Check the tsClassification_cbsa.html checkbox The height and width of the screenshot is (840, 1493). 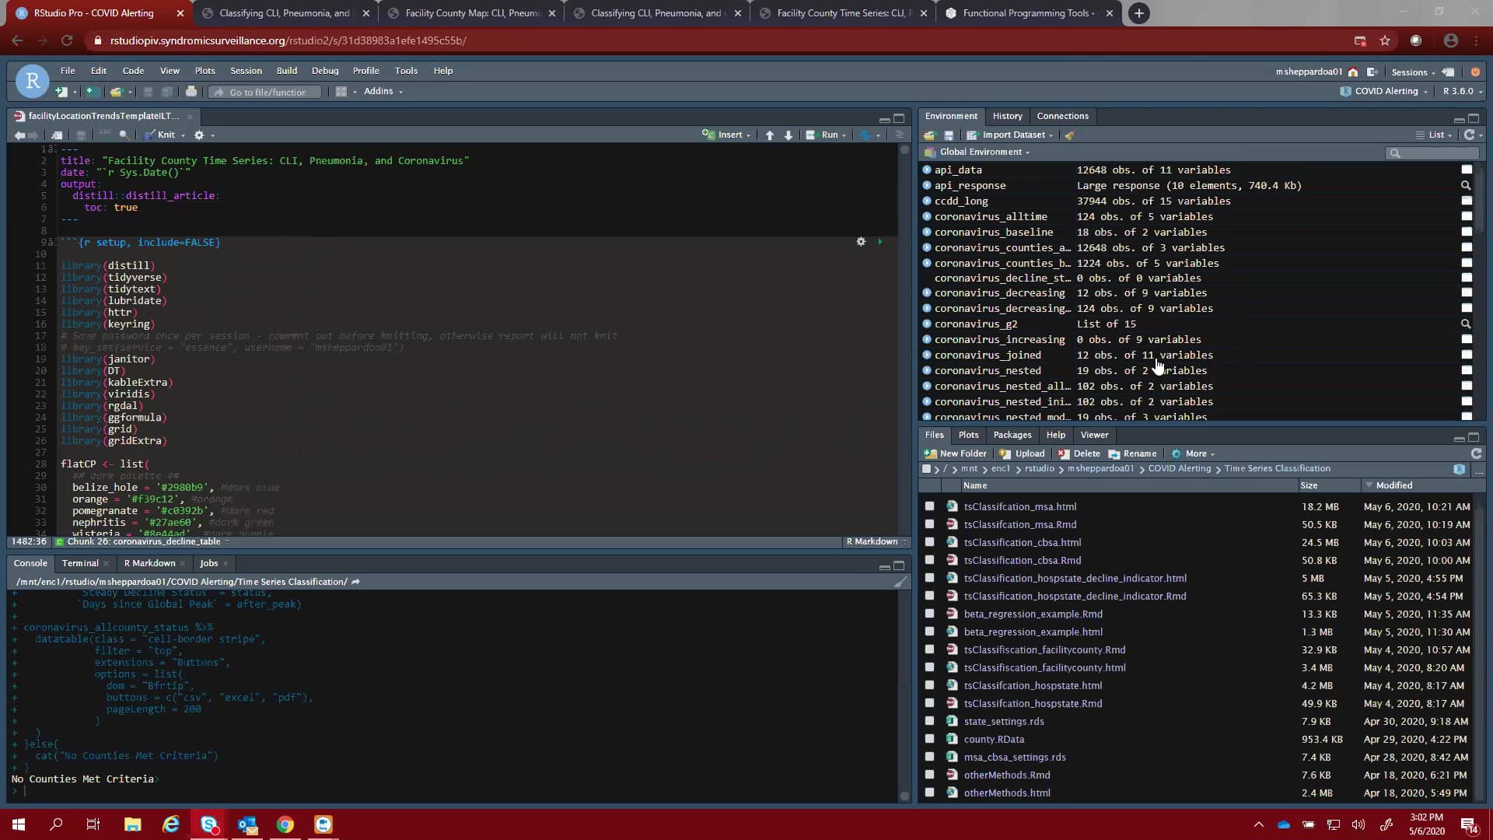(x=929, y=542)
